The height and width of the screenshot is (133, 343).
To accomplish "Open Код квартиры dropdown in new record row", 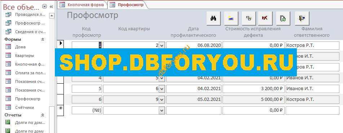I will 162,110.
